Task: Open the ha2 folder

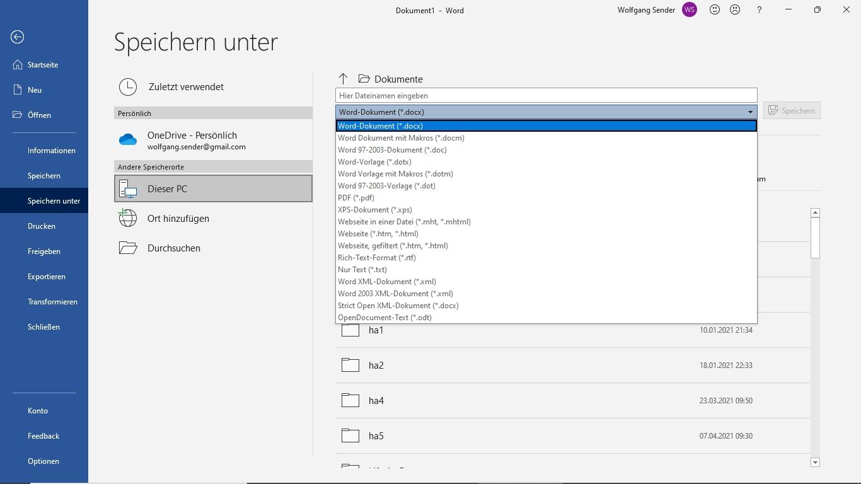Action: [376, 366]
